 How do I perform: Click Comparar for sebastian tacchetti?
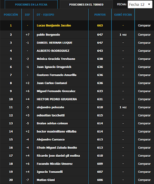[144, 115]
